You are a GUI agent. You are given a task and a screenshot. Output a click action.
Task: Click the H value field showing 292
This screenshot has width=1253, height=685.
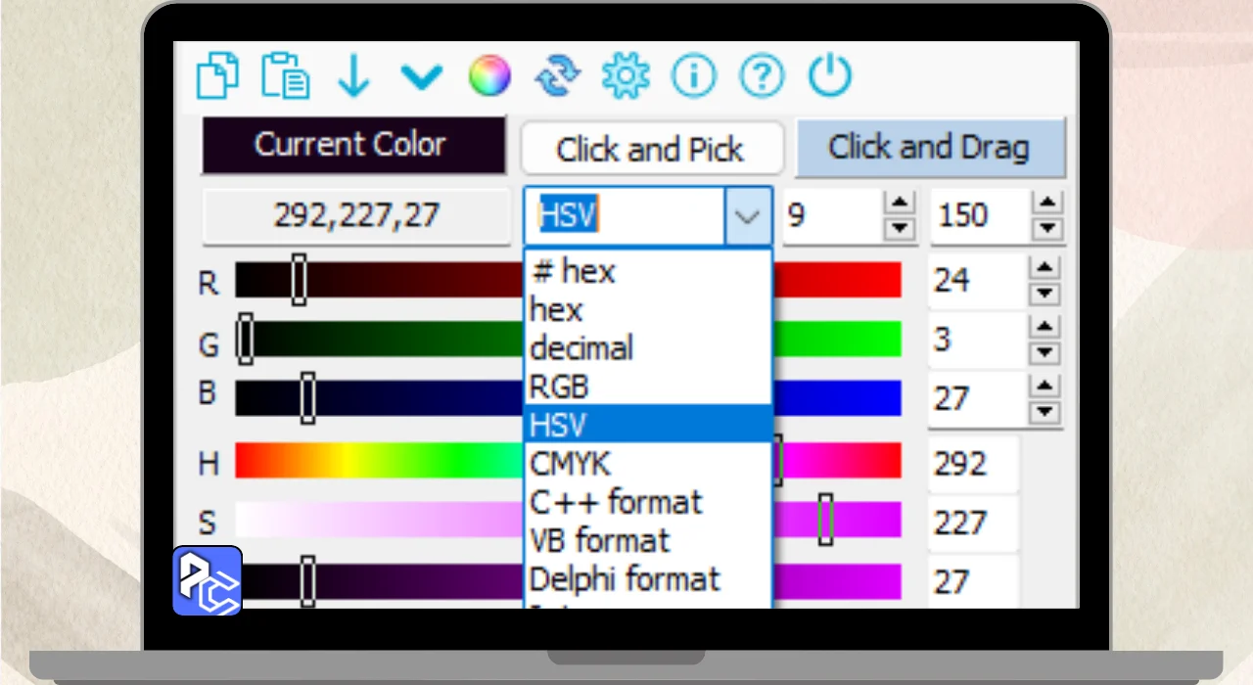pyautogui.click(x=974, y=463)
